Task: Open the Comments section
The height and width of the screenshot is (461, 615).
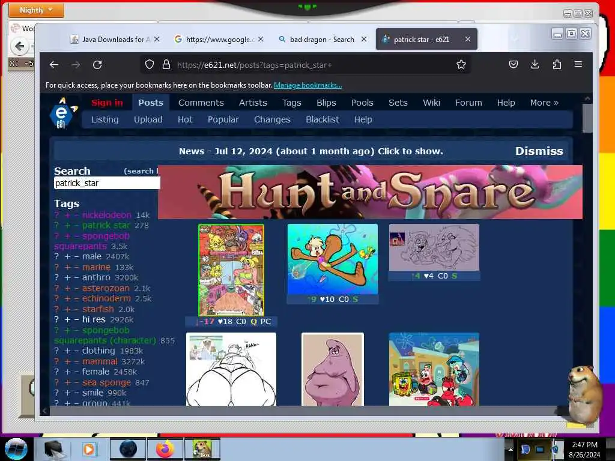Action: [201, 103]
